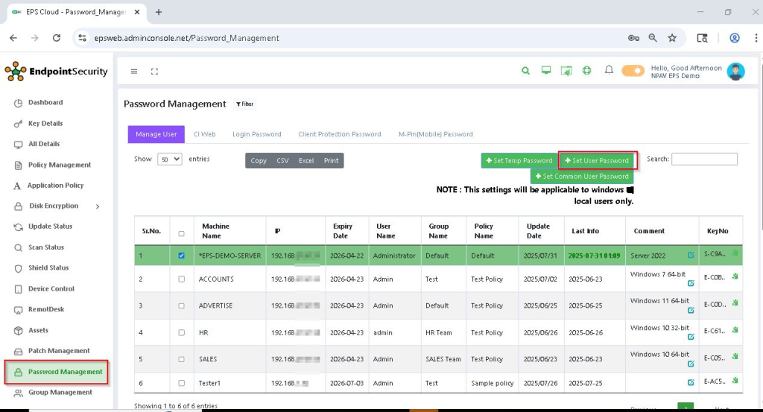Switch the orange toggle in the header
Screen dimensions: 763x412
coord(633,71)
